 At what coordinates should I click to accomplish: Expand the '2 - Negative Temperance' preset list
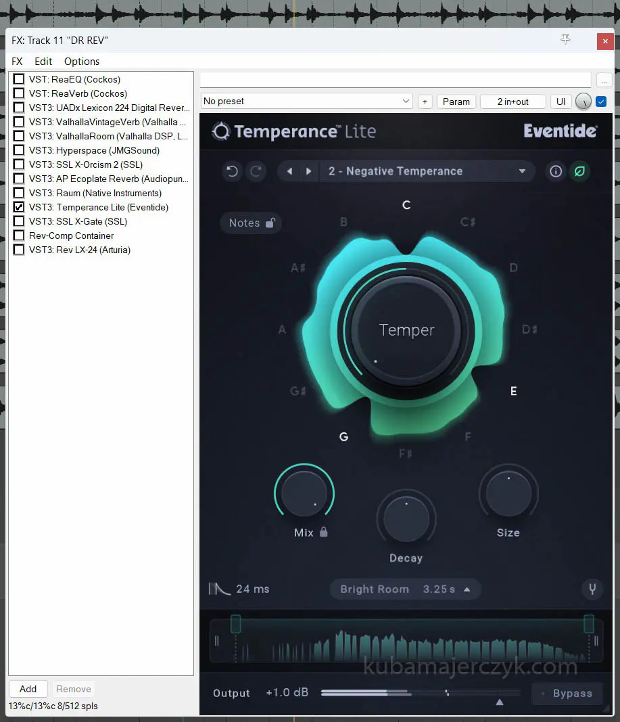tap(522, 171)
